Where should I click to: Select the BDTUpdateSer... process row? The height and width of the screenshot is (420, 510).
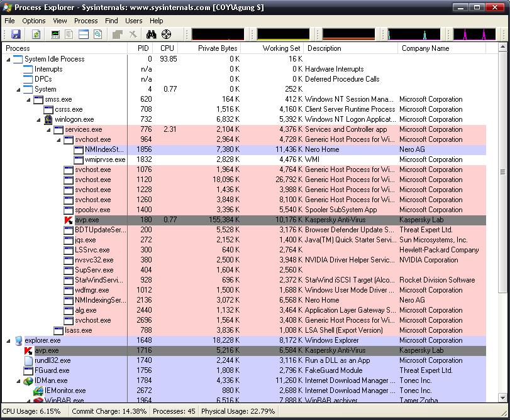pyautogui.click(x=244, y=230)
